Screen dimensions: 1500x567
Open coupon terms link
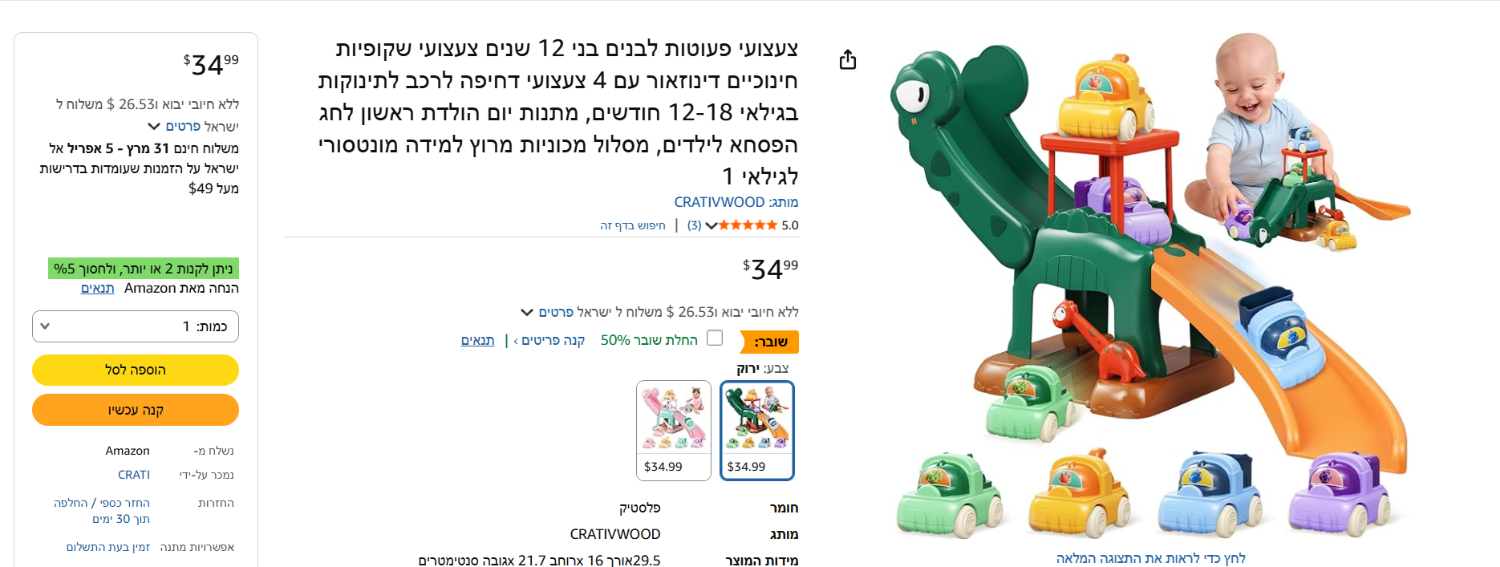click(x=477, y=340)
